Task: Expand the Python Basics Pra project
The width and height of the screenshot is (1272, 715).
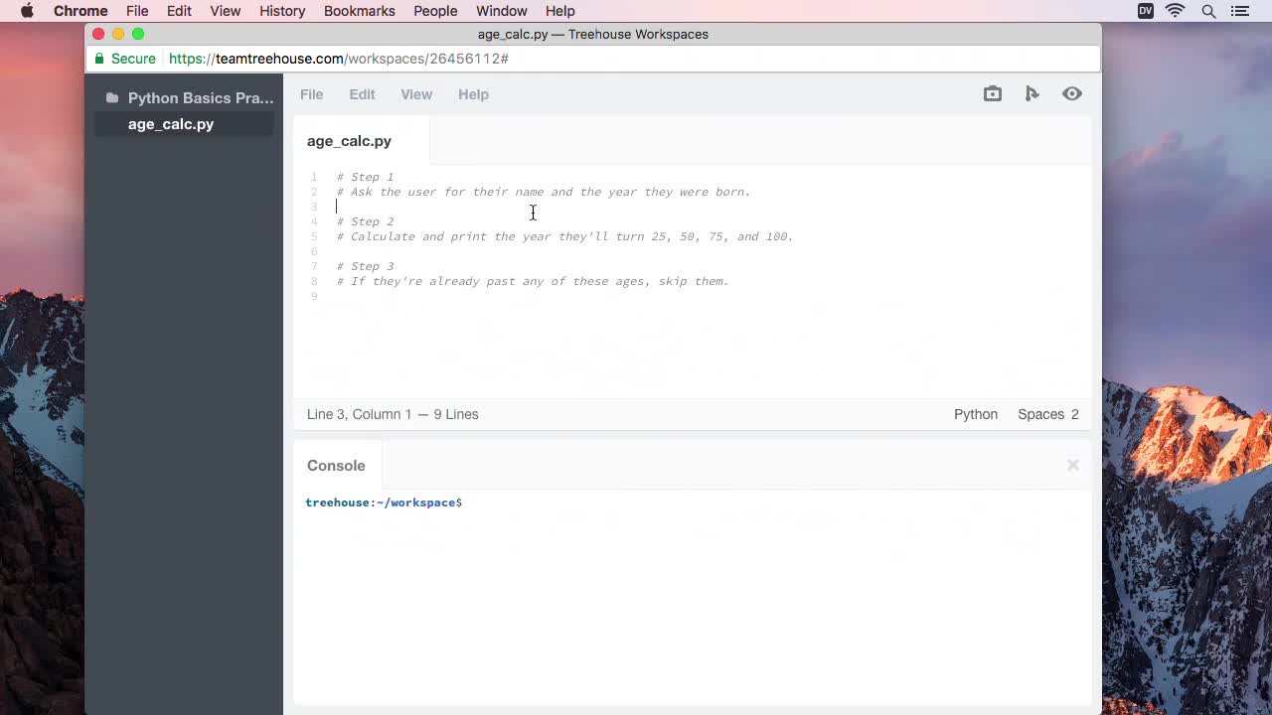Action: (x=201, y=98)
